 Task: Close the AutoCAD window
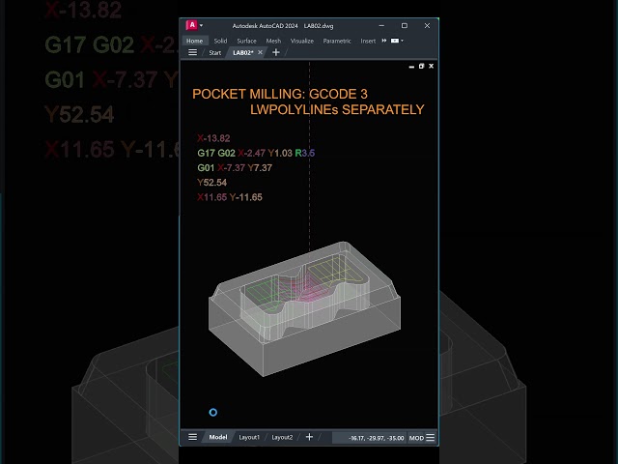(x=427, y=26)
